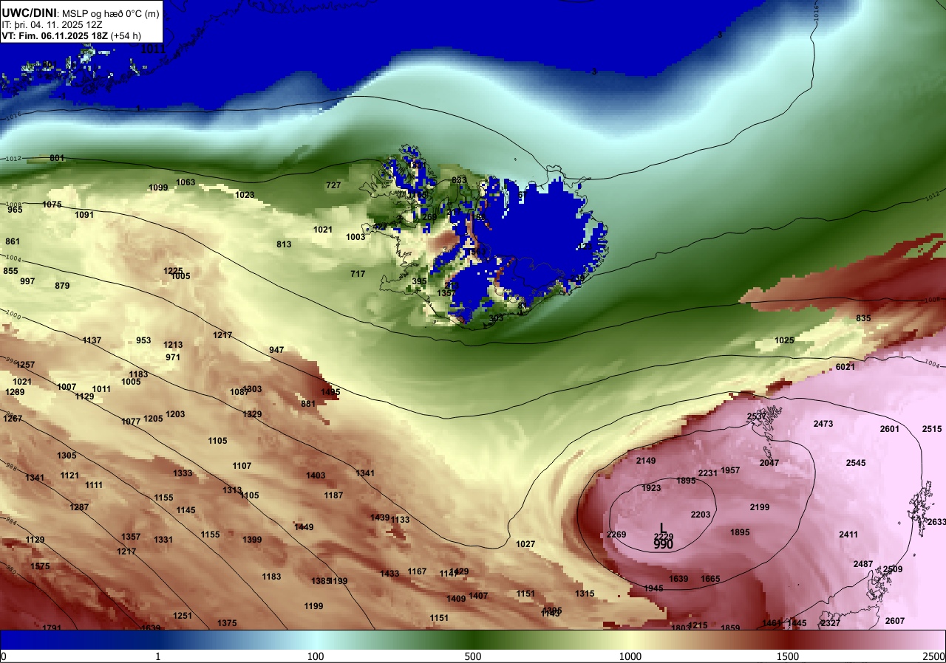Click the 2515 height value
The height and width of the screenshot is (663, 946).
click(932, 429)
